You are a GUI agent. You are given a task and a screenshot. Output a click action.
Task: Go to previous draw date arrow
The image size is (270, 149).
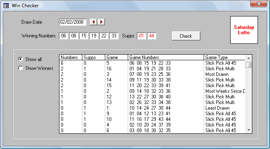point(94,22)
